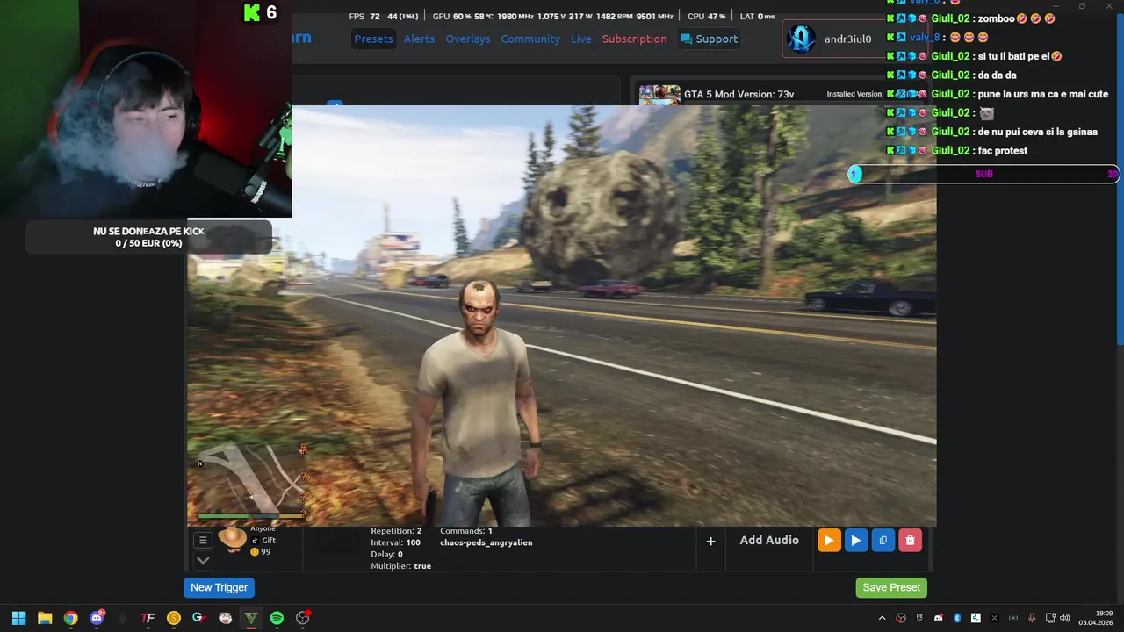The image size is (1124, 632).
Task: Open the gold coin app on the taskbar
Action: (174, 618)
